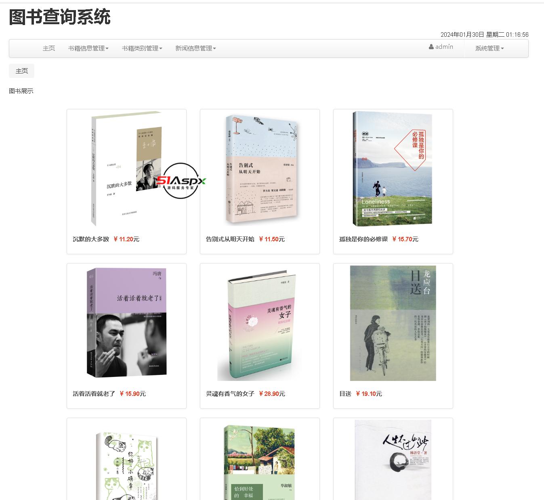This screenshot has width=544, height=500.
Task: Open the 沉默的大多数 book cover
Action: click(x=126, y=169)
